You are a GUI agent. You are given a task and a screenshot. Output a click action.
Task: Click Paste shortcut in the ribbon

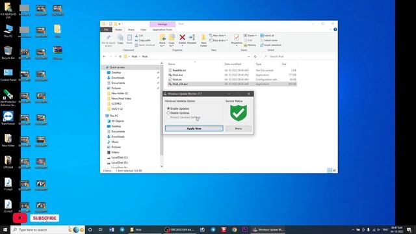[x=144, y=45]
